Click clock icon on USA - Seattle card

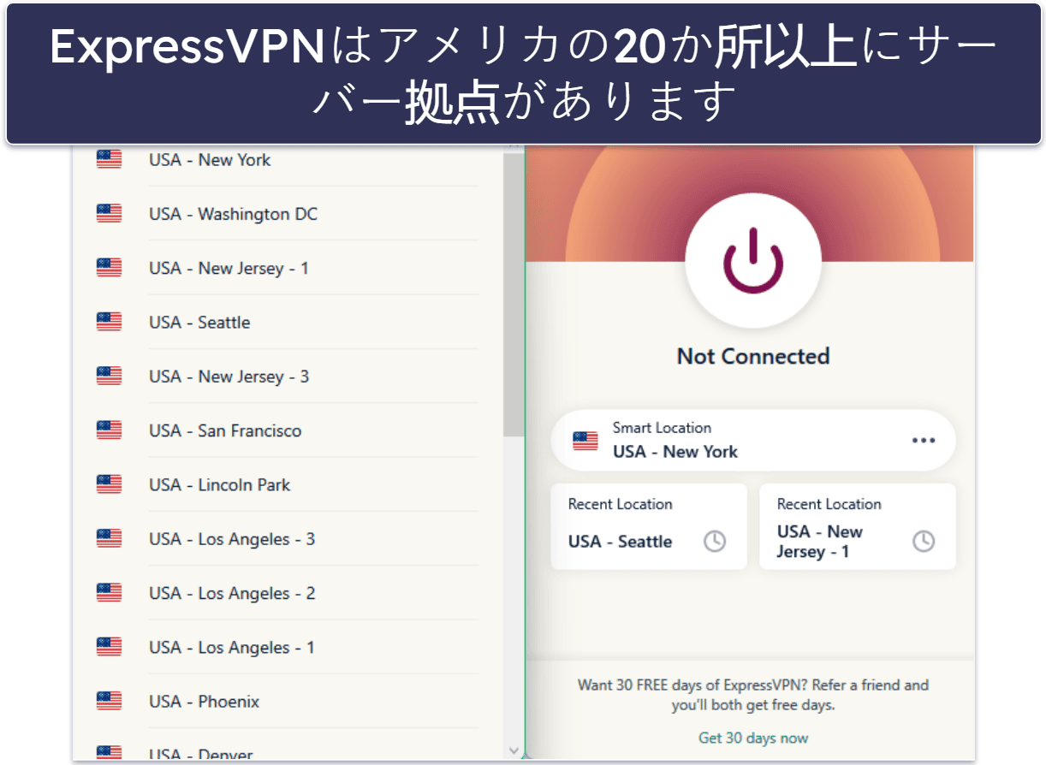click(x=715, y=541)
